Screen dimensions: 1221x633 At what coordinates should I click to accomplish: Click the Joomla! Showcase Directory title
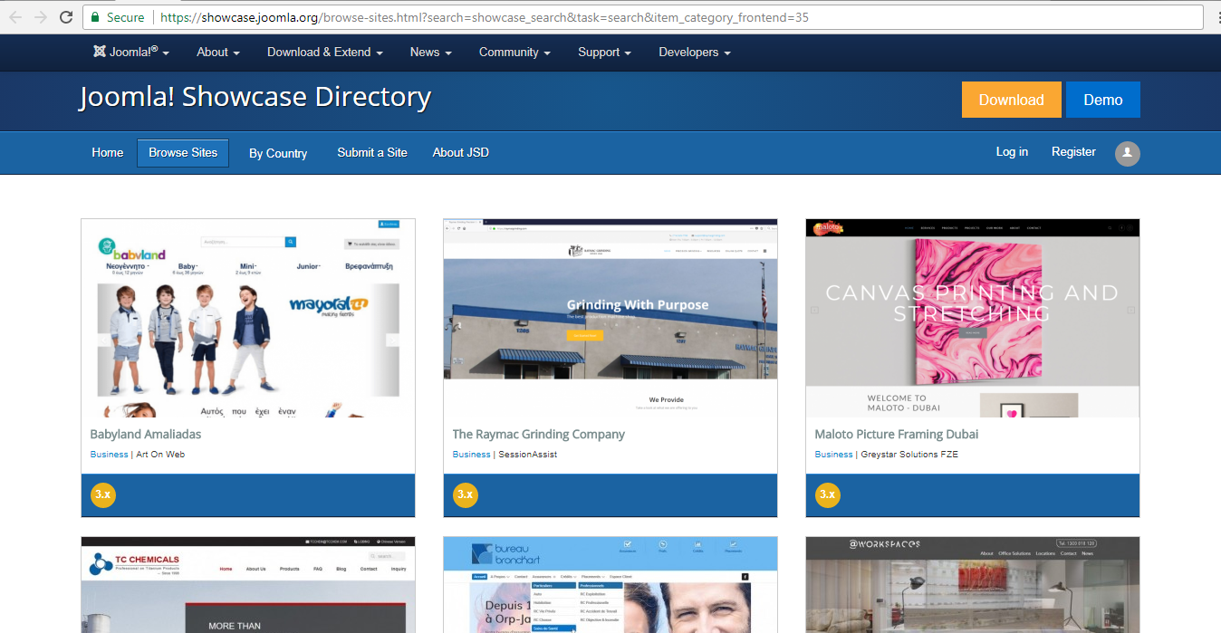coord(255,97)
